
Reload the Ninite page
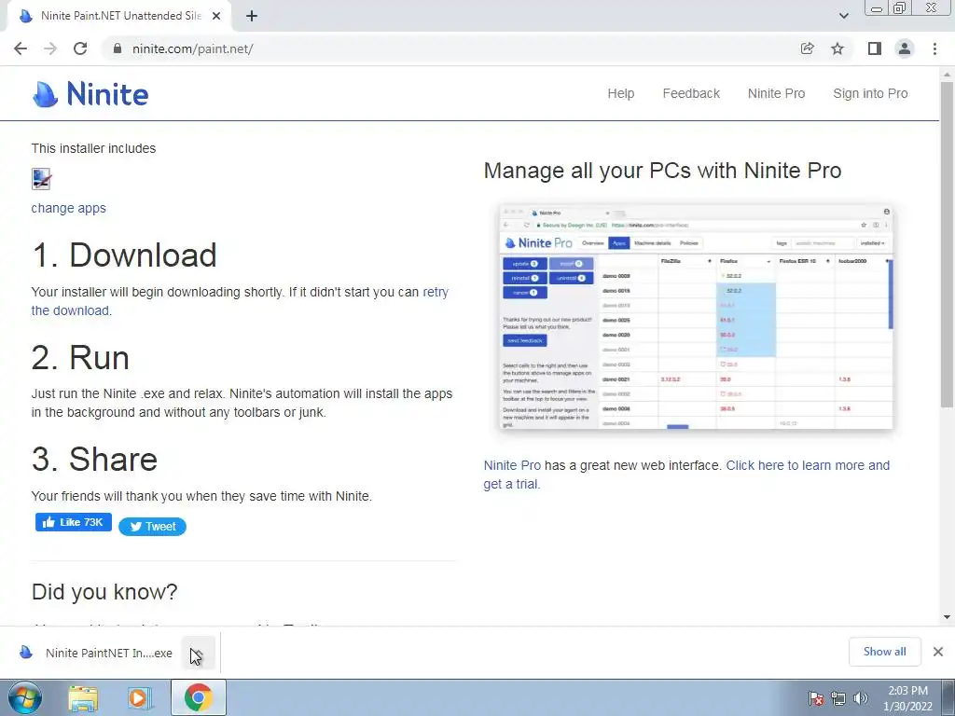coord(80,48)
